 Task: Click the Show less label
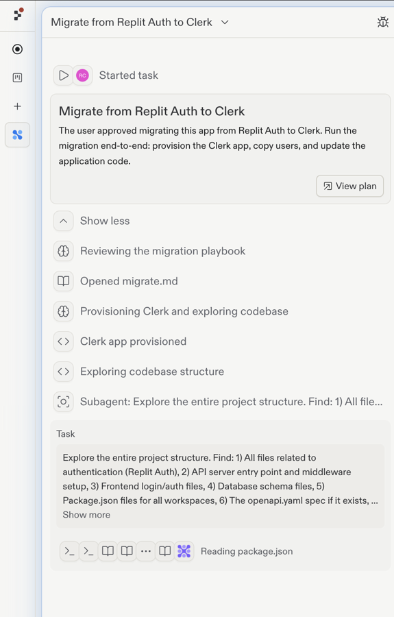105,221
